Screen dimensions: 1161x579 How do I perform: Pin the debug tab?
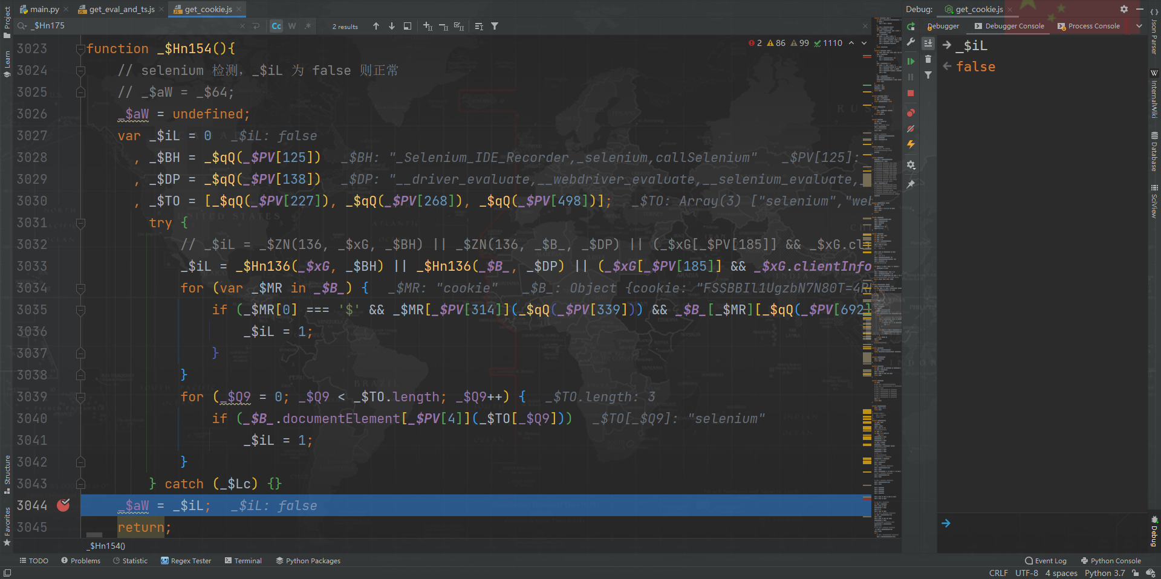pos(911,184)
